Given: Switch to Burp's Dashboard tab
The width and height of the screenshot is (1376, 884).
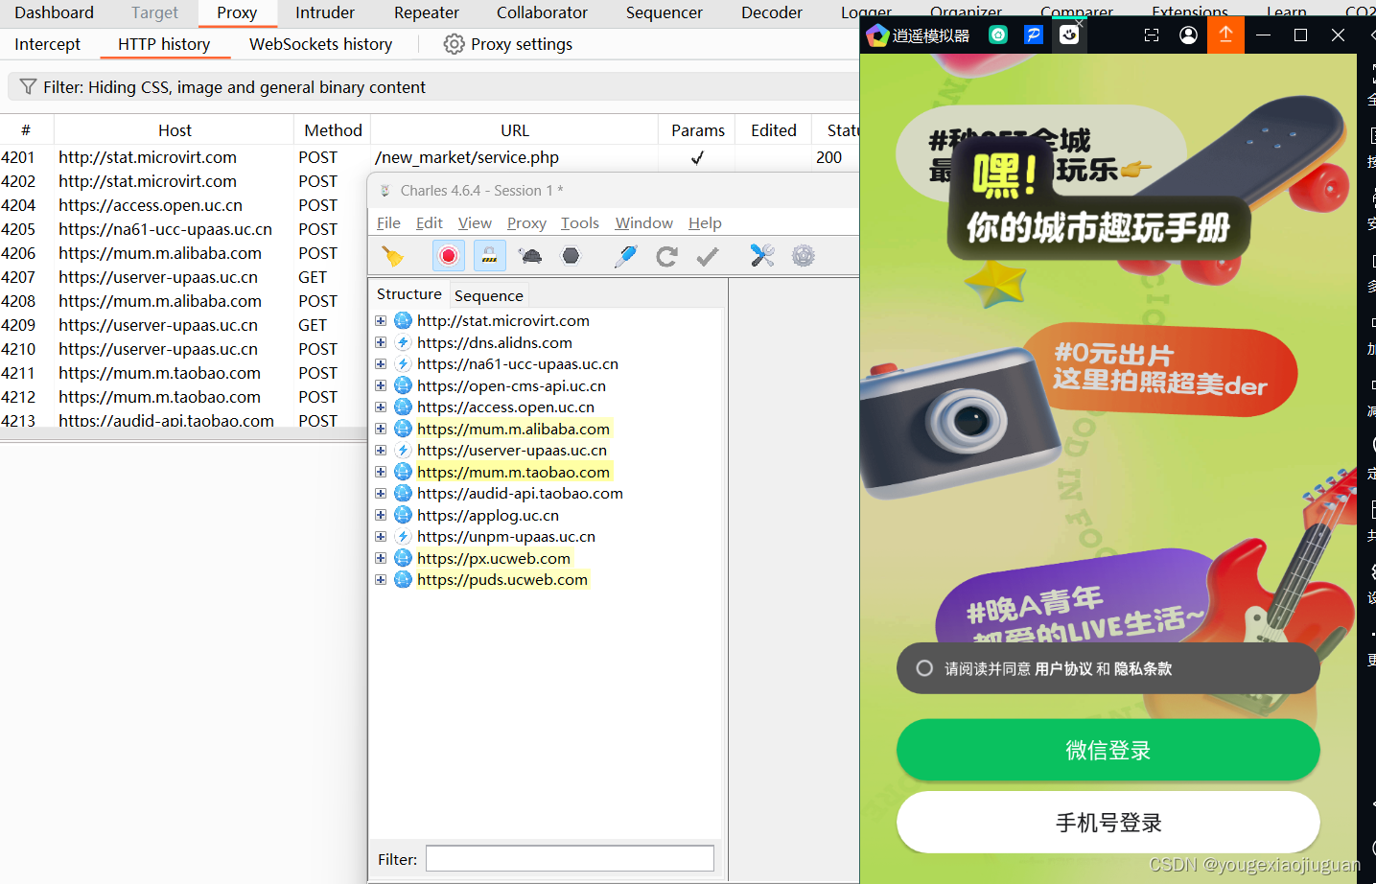Looking at the screenshot, I should point(55,12).
